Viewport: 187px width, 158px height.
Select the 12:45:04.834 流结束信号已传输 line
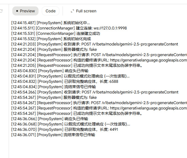pos(53,87)
